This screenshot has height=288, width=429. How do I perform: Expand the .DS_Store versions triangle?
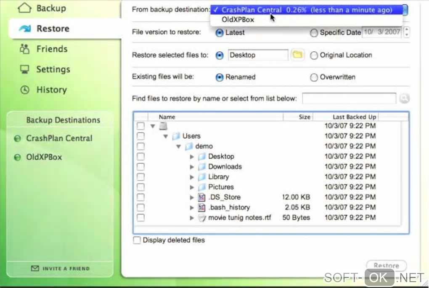coord(192,198)
